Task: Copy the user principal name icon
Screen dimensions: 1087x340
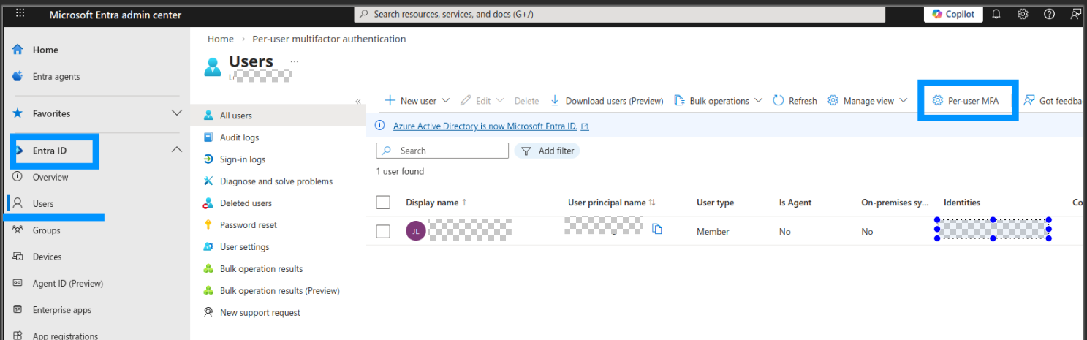Action: [x=656, y=229]
